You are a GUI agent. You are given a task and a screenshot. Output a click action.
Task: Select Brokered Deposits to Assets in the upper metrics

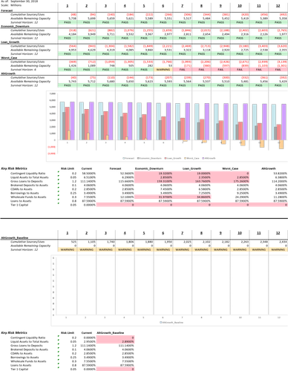tap(29, 185)
